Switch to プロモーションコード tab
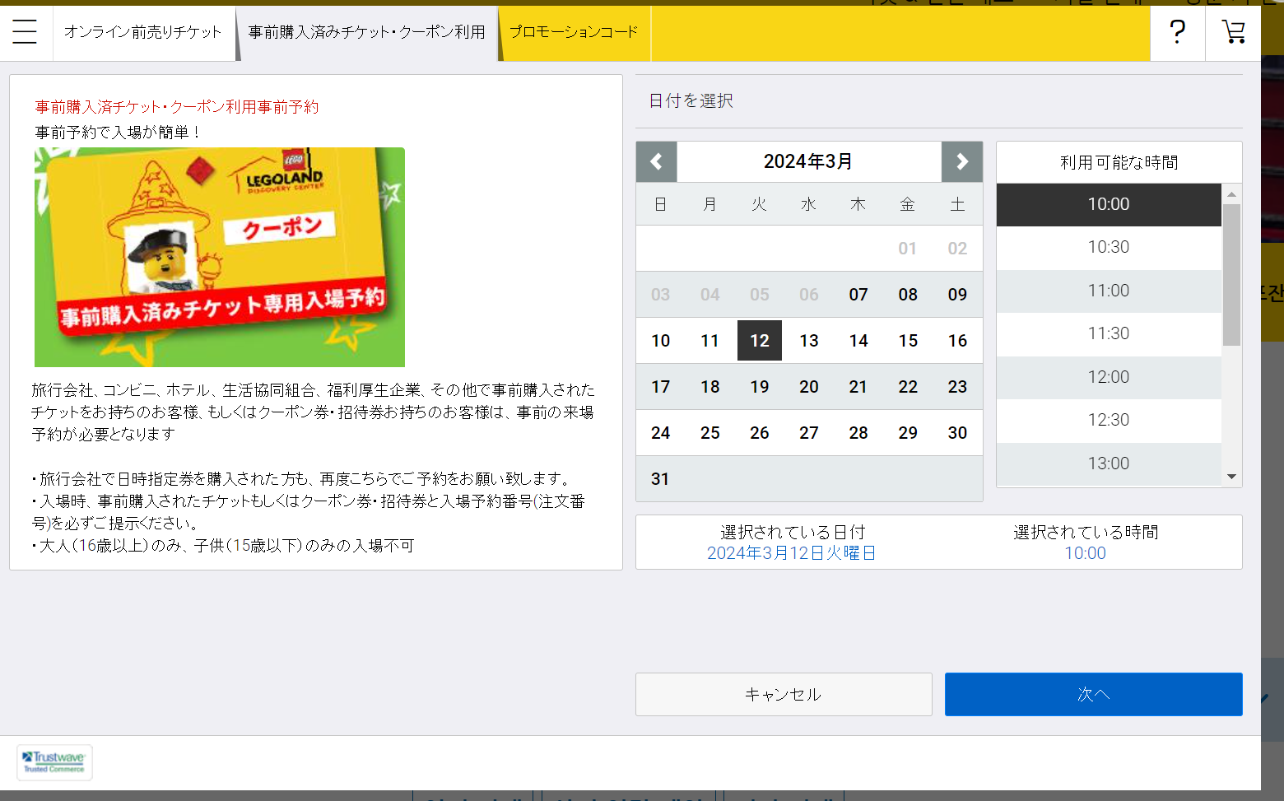 tap(574, 32)
